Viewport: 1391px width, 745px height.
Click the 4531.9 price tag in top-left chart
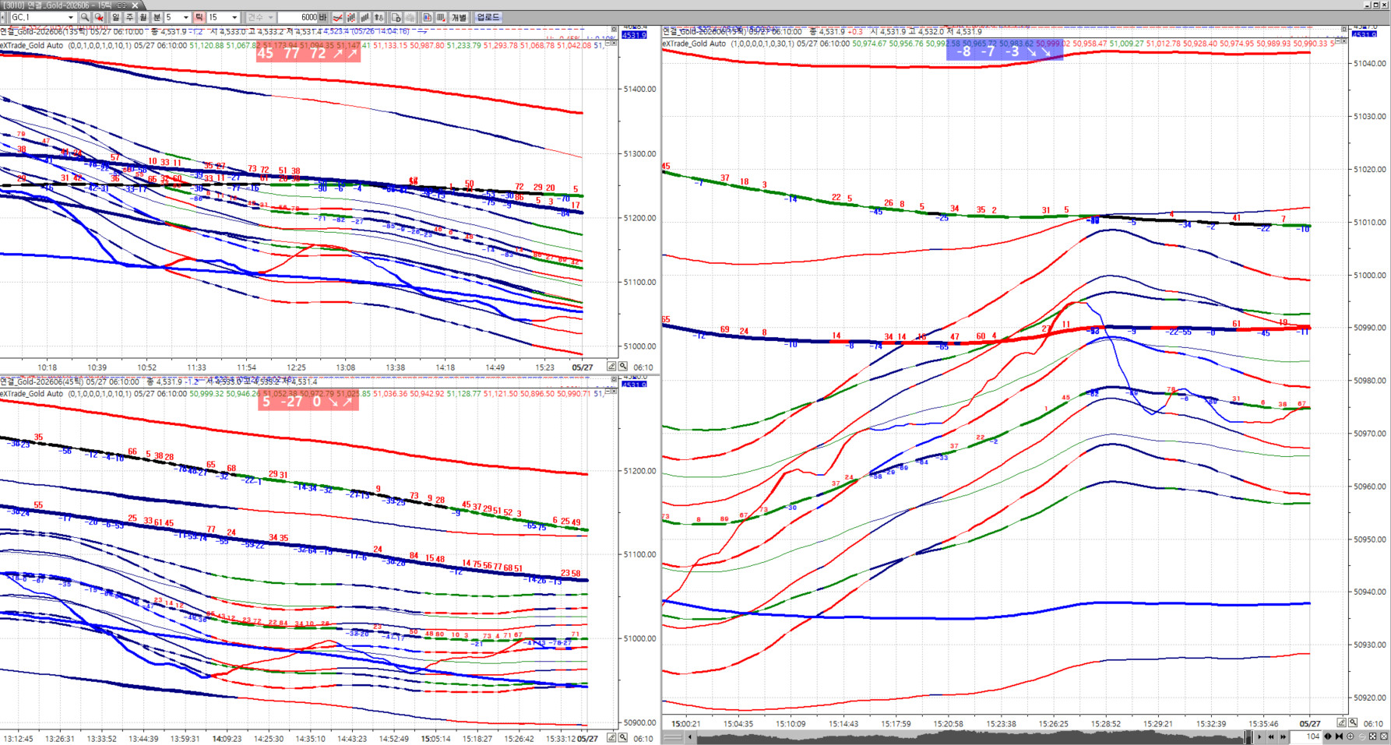coord(634,35)
